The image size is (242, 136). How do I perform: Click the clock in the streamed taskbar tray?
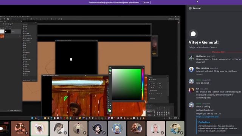pyautogui.click(x=175, y=118)
